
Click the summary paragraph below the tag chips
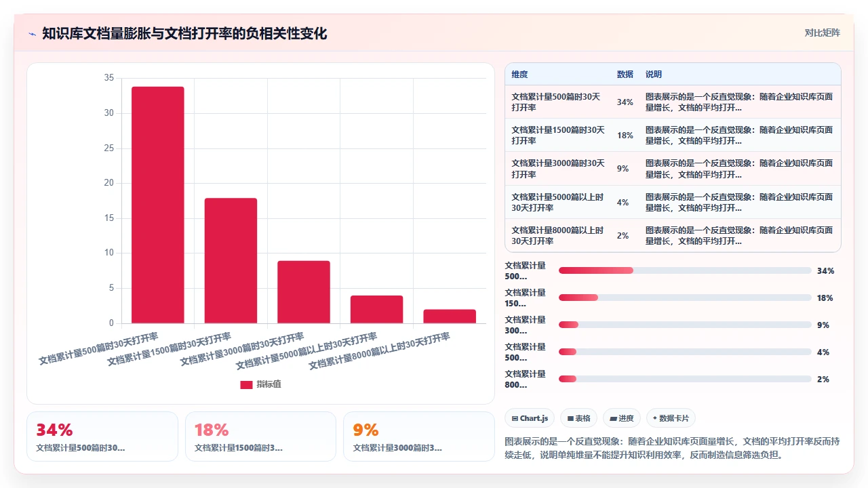coord(673,448)
